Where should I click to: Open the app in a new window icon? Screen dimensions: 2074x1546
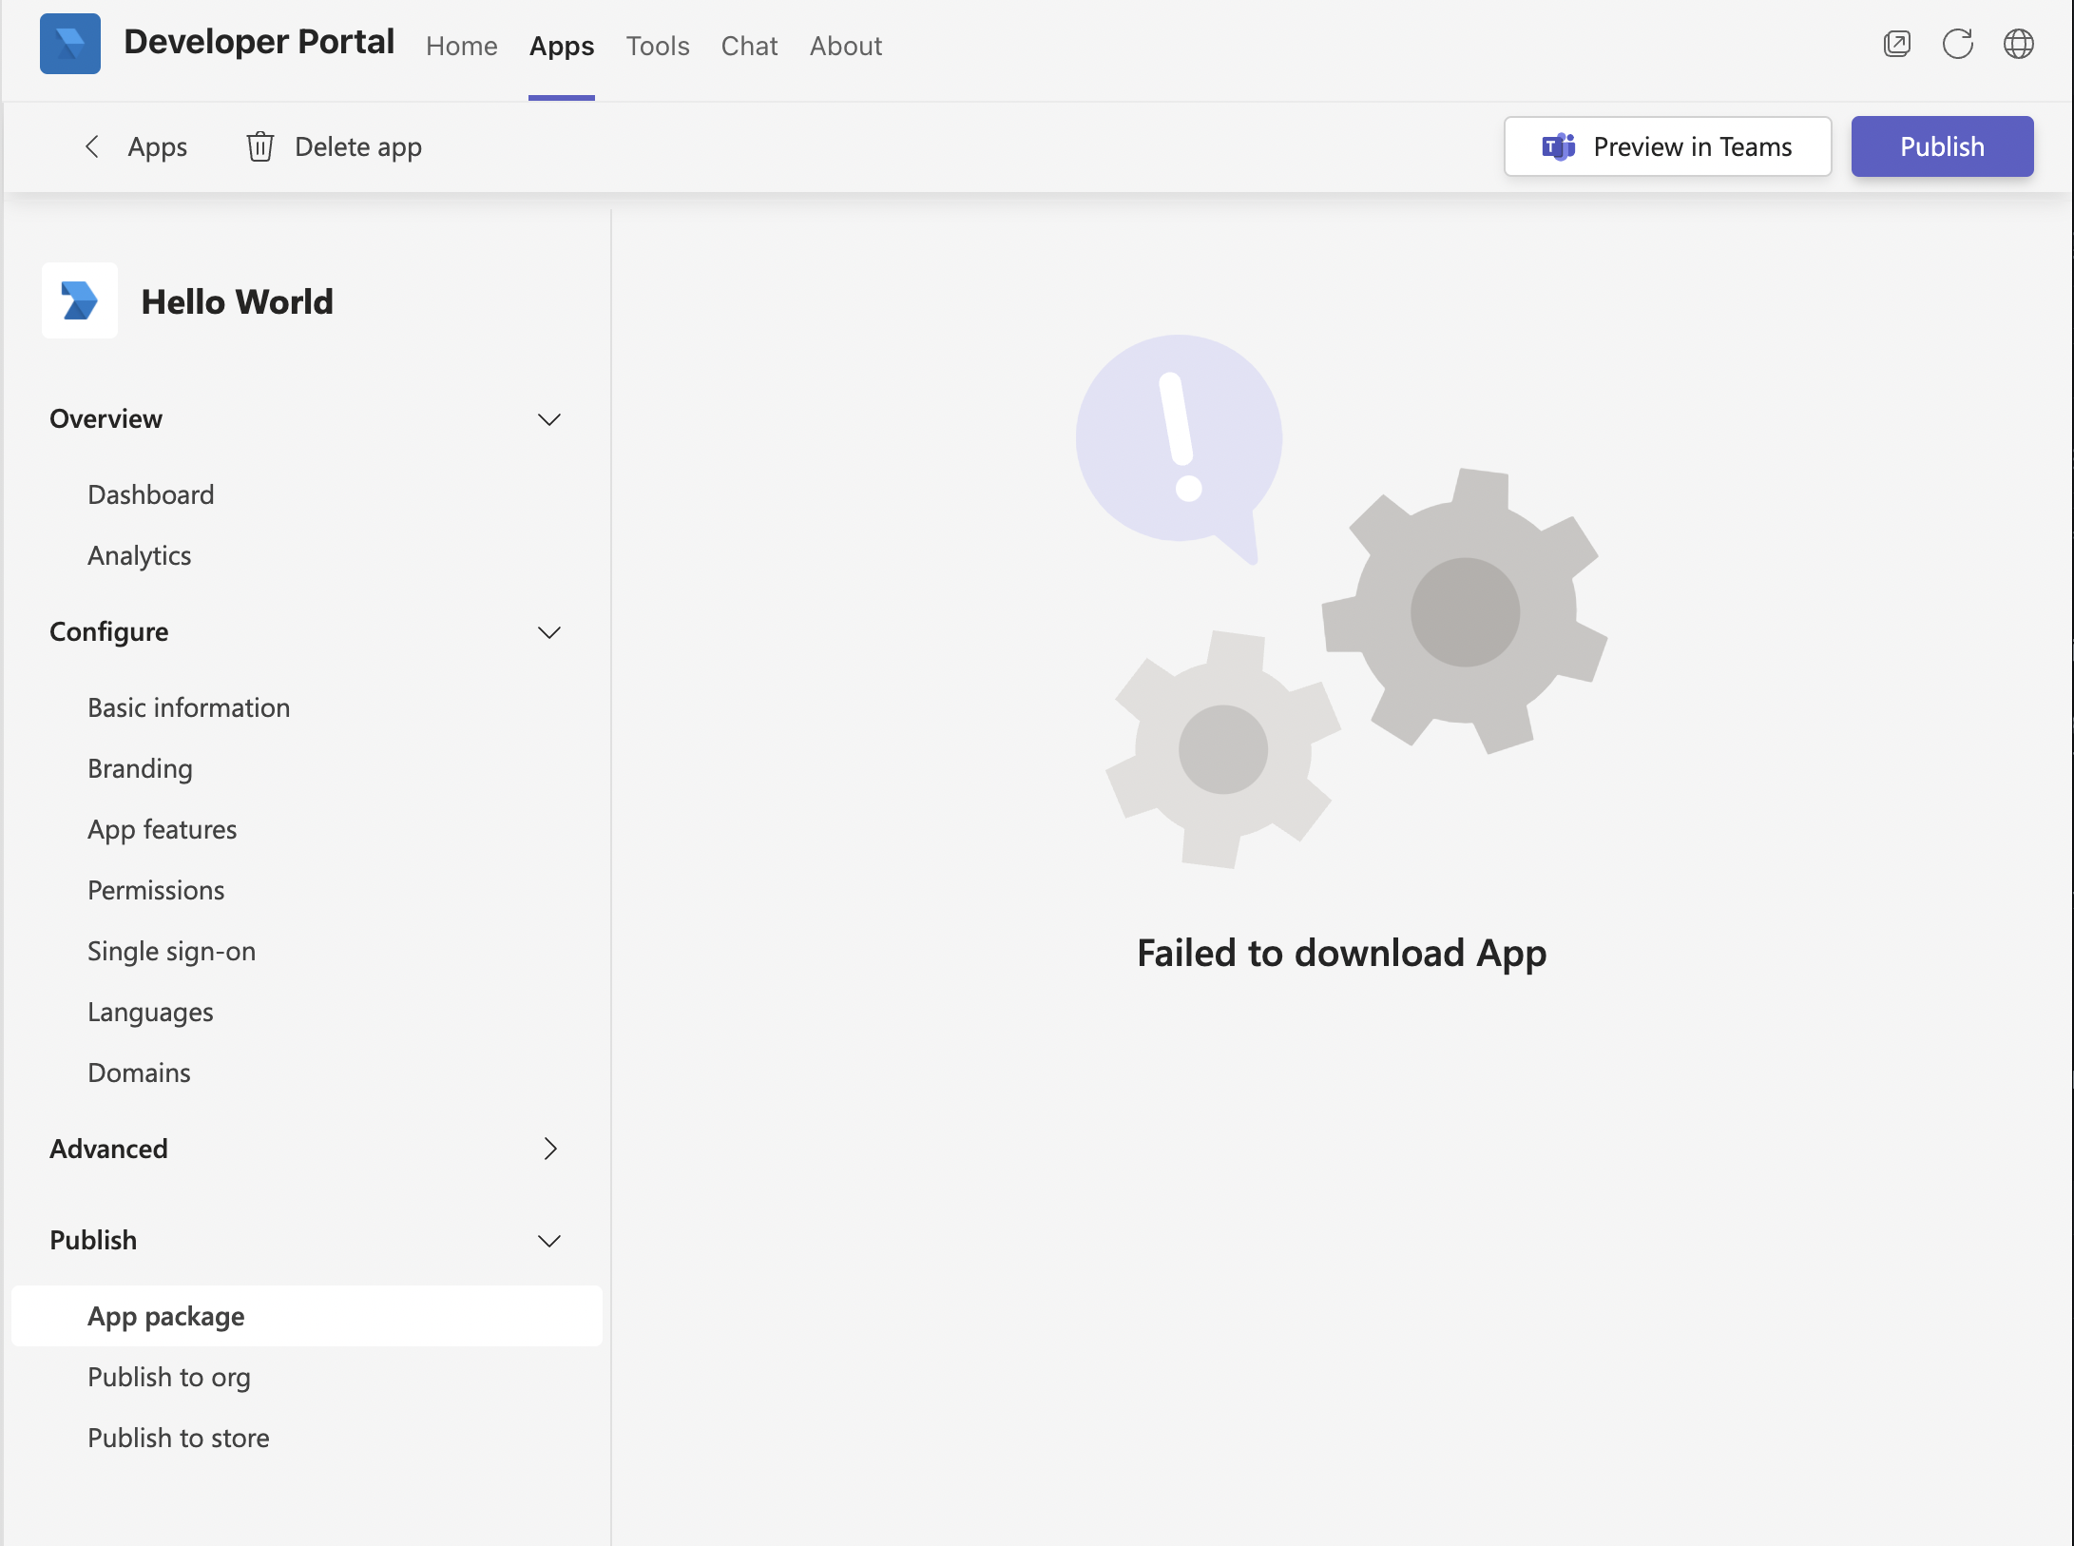click(x=1897, y=44)
